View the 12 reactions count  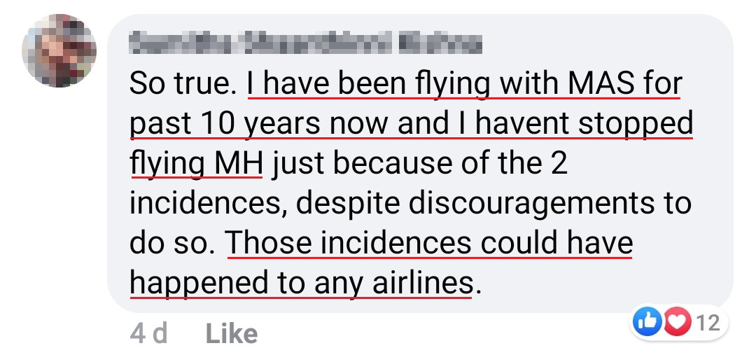[x=708, y=322]
